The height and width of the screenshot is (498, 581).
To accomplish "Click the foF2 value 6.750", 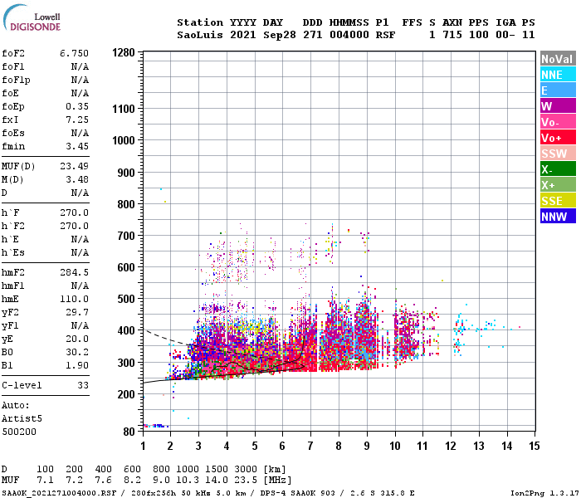I will tap(75, 53).
